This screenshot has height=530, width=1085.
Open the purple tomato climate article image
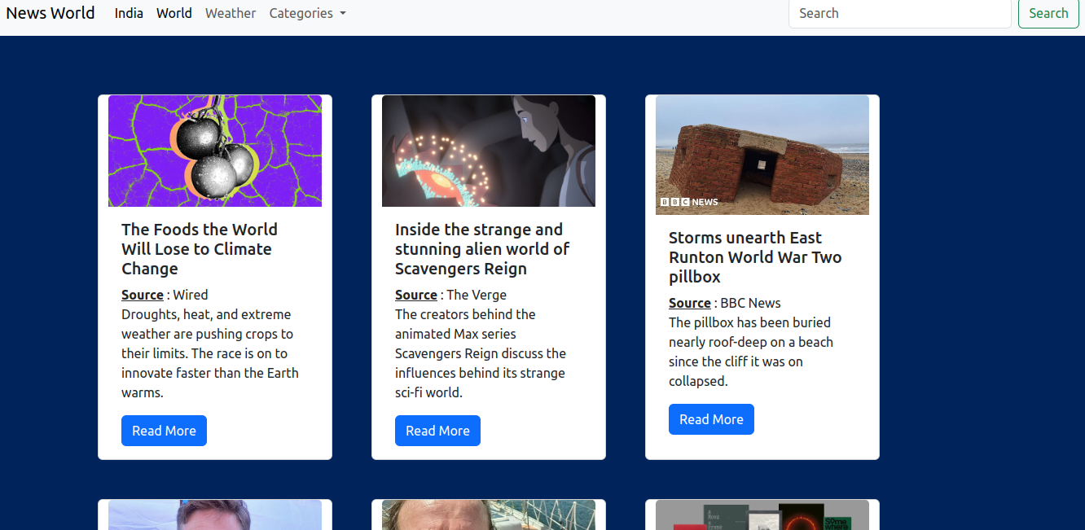pyautogui.click(x=215, y=151)
